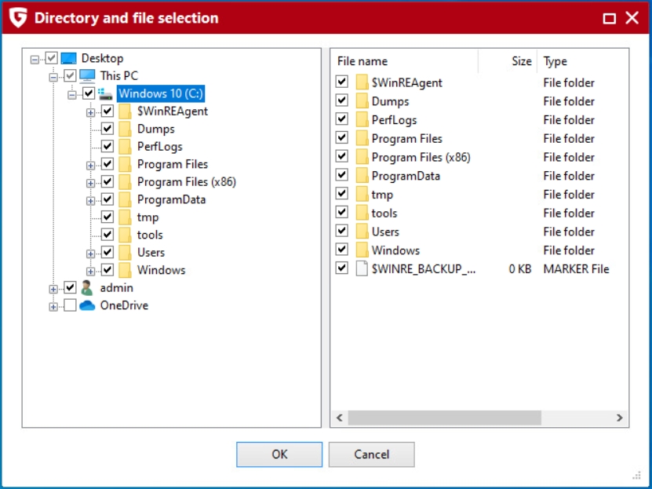Click the Desktop monitor icon in tree

68,58
